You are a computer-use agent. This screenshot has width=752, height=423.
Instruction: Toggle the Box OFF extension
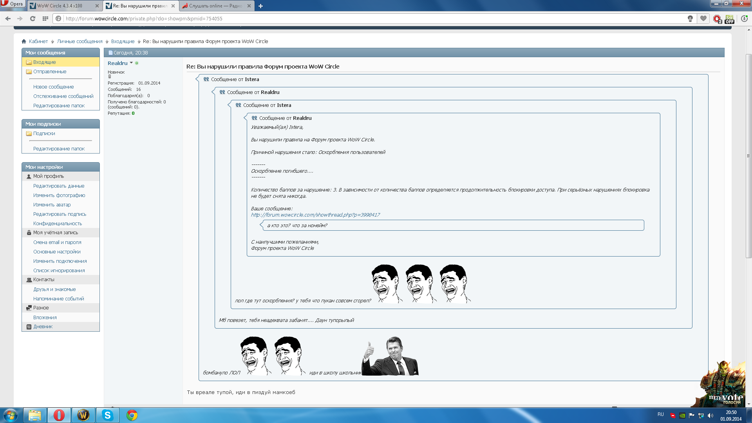tap(729, 19)
